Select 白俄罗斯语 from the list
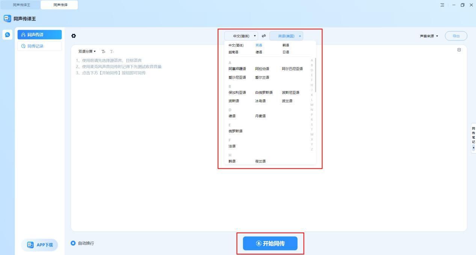Viewport: 476px width, 255px height. [x=264, y=92]
